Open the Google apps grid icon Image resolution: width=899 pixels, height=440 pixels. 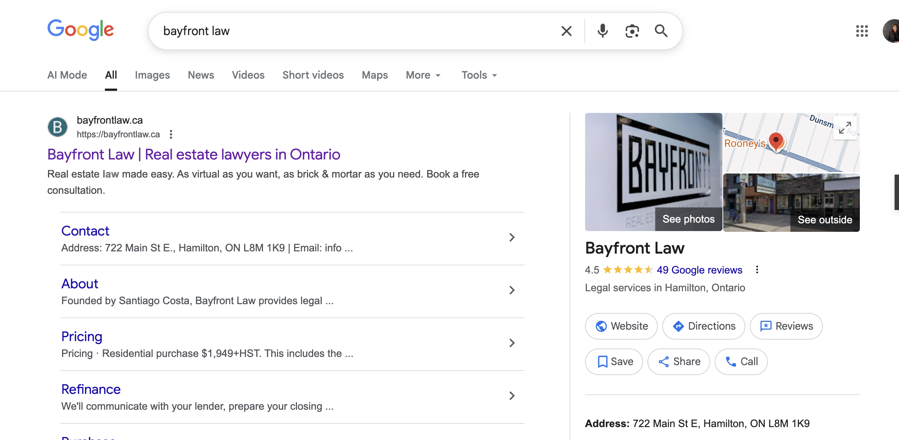click(862, 31)
